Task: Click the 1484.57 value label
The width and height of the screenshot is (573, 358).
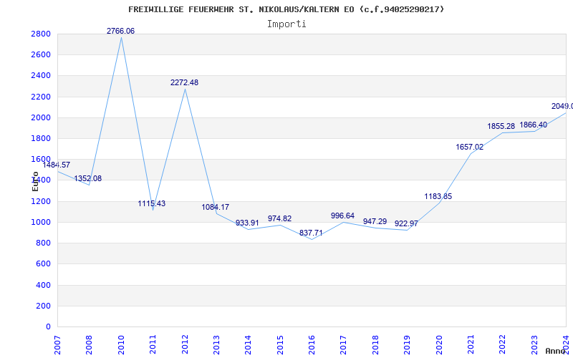Action: 57,165
